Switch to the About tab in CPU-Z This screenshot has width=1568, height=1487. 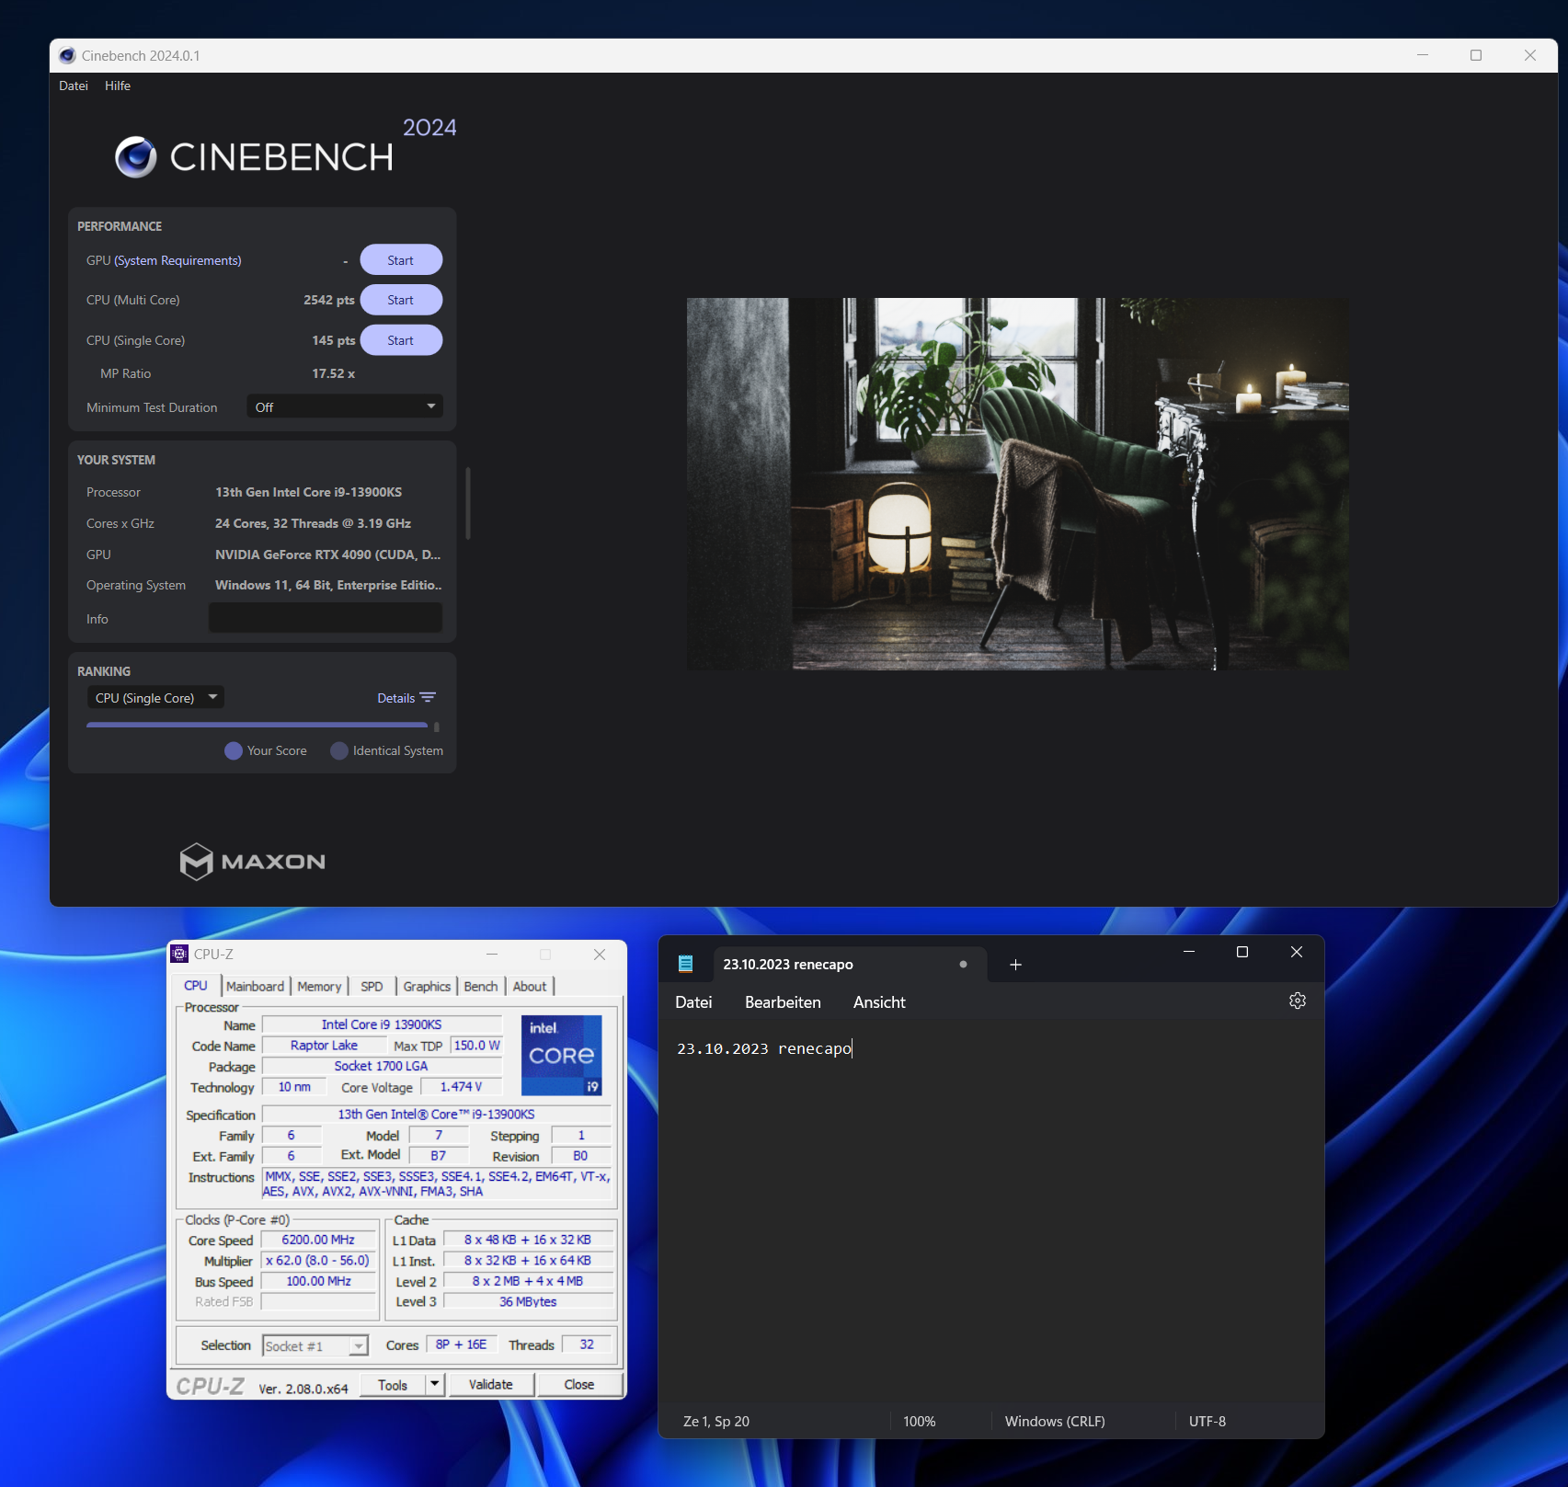click(529, 987)
